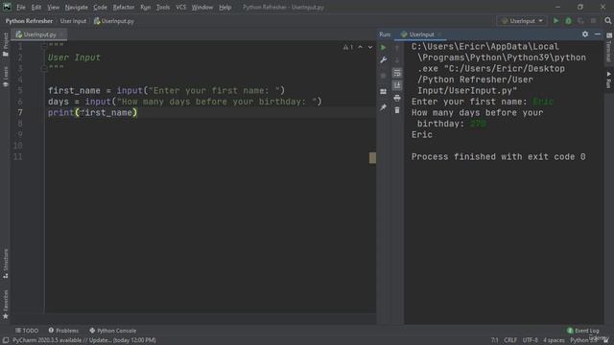Click the up-arrow icon in Run toolbar
Screen dimensions: 614x345
pyautogui.click(x=397, y=48)
